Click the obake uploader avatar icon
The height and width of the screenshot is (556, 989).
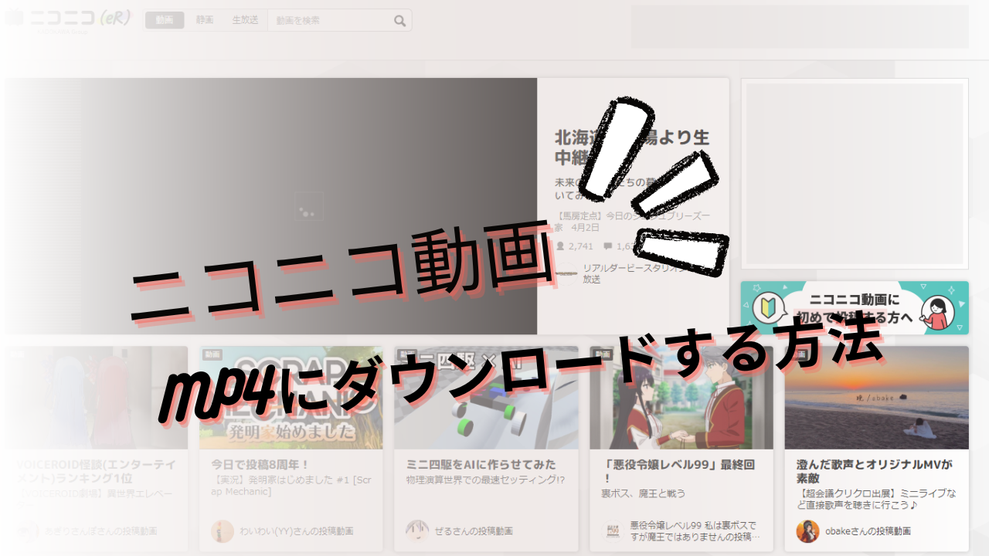point(807,531)
